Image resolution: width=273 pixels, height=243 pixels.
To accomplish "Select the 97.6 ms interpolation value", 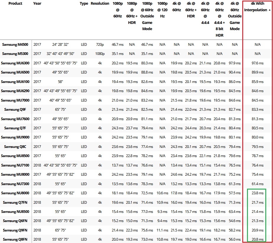I will click(x=258, y=63).
